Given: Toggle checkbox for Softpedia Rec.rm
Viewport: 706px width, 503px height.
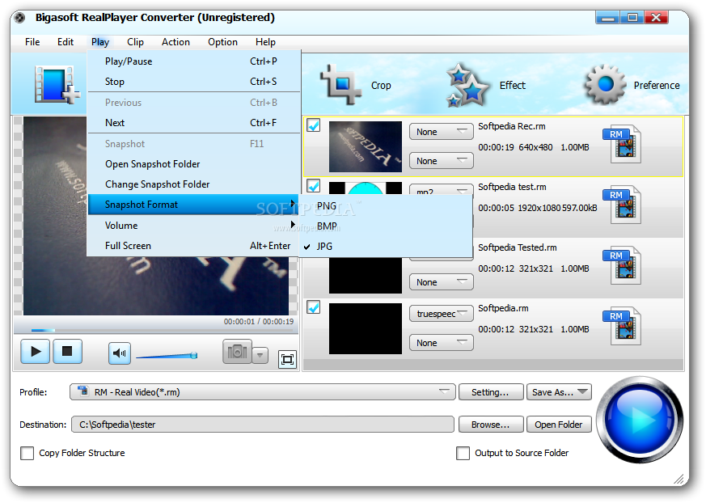Looking at the screenshot, I should point(314,125).
